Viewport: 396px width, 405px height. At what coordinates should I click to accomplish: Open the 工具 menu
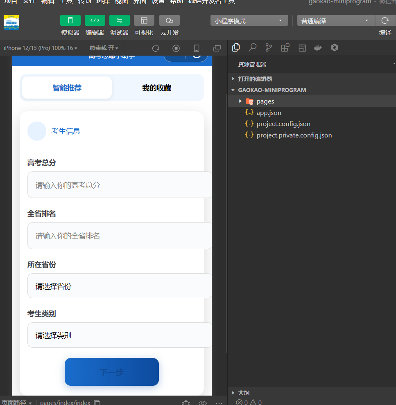(x=66, y=2)
